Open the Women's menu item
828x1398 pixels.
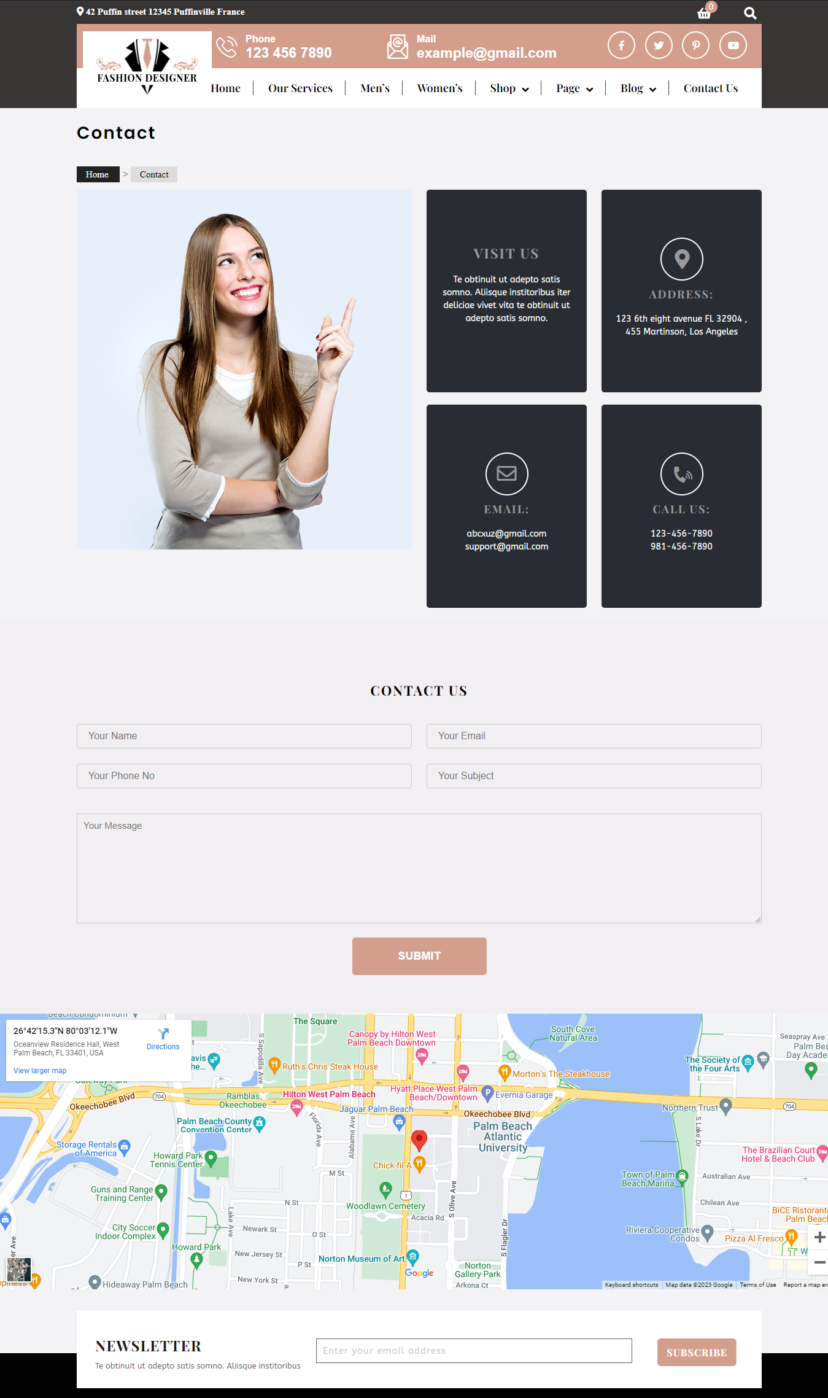tap(439, 88)
